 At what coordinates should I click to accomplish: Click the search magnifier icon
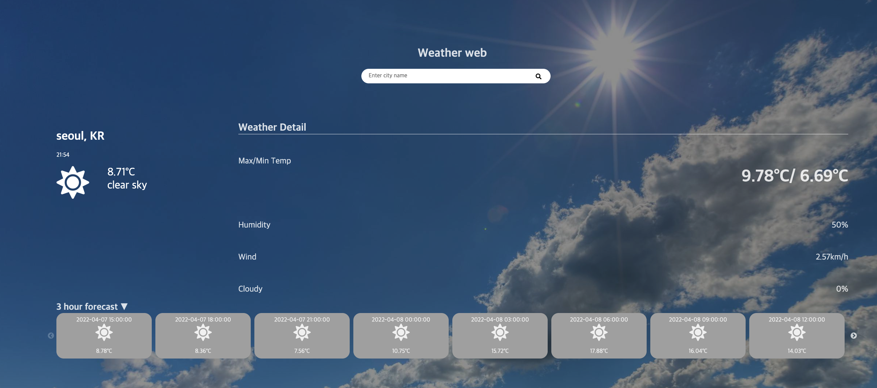[539, 76]
